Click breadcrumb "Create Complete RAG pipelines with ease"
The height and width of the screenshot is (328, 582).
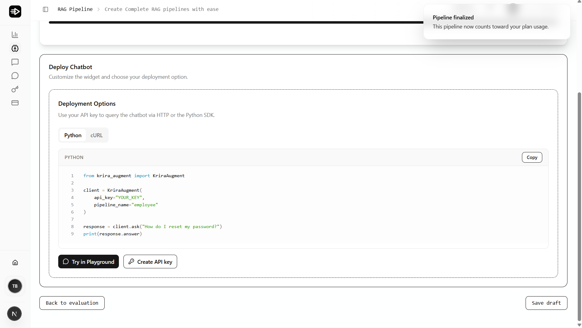tap(162, 9)
